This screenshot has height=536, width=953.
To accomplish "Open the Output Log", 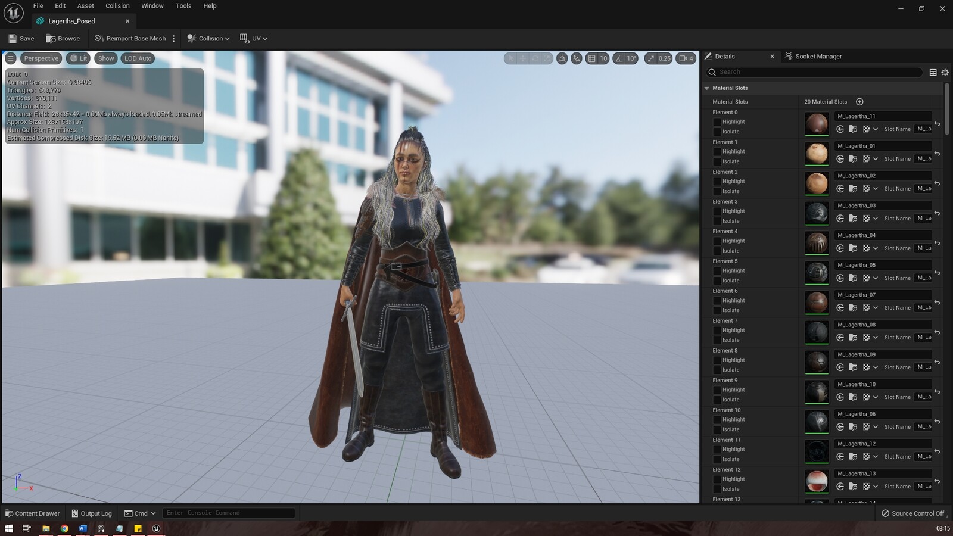I will tap(92, 513).
